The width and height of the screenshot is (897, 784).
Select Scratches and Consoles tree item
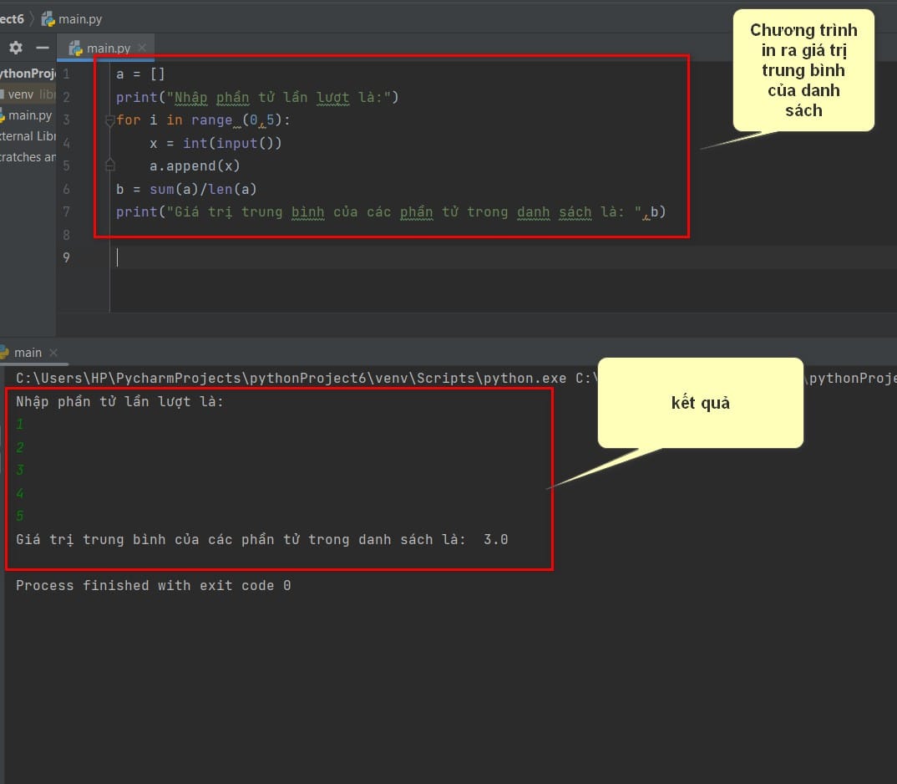(x=28, y=157)
